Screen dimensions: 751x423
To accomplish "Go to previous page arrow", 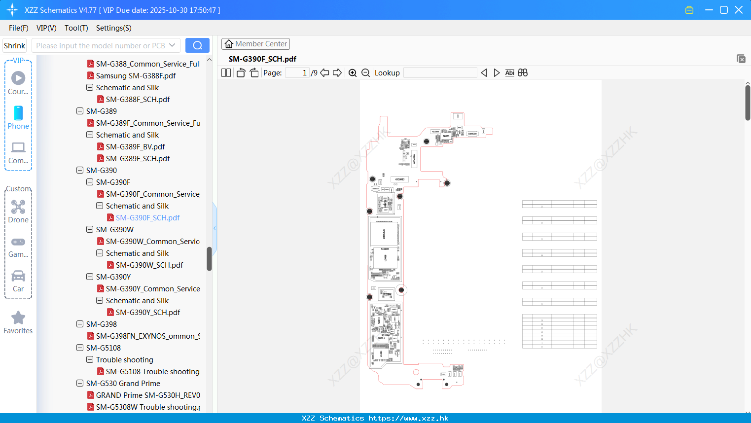I will 324,73.
